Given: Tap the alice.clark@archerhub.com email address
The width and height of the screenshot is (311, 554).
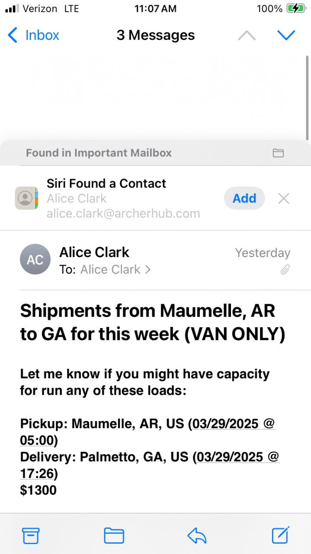Looking at the screenshot, I should (123, 213).
